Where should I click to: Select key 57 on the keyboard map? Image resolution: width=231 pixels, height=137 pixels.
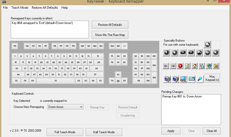click(x=95, y=74)
